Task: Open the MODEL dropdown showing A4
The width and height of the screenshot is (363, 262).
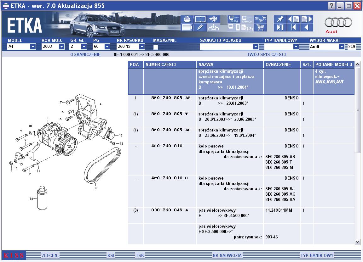Action: click(x=33, y=47)
